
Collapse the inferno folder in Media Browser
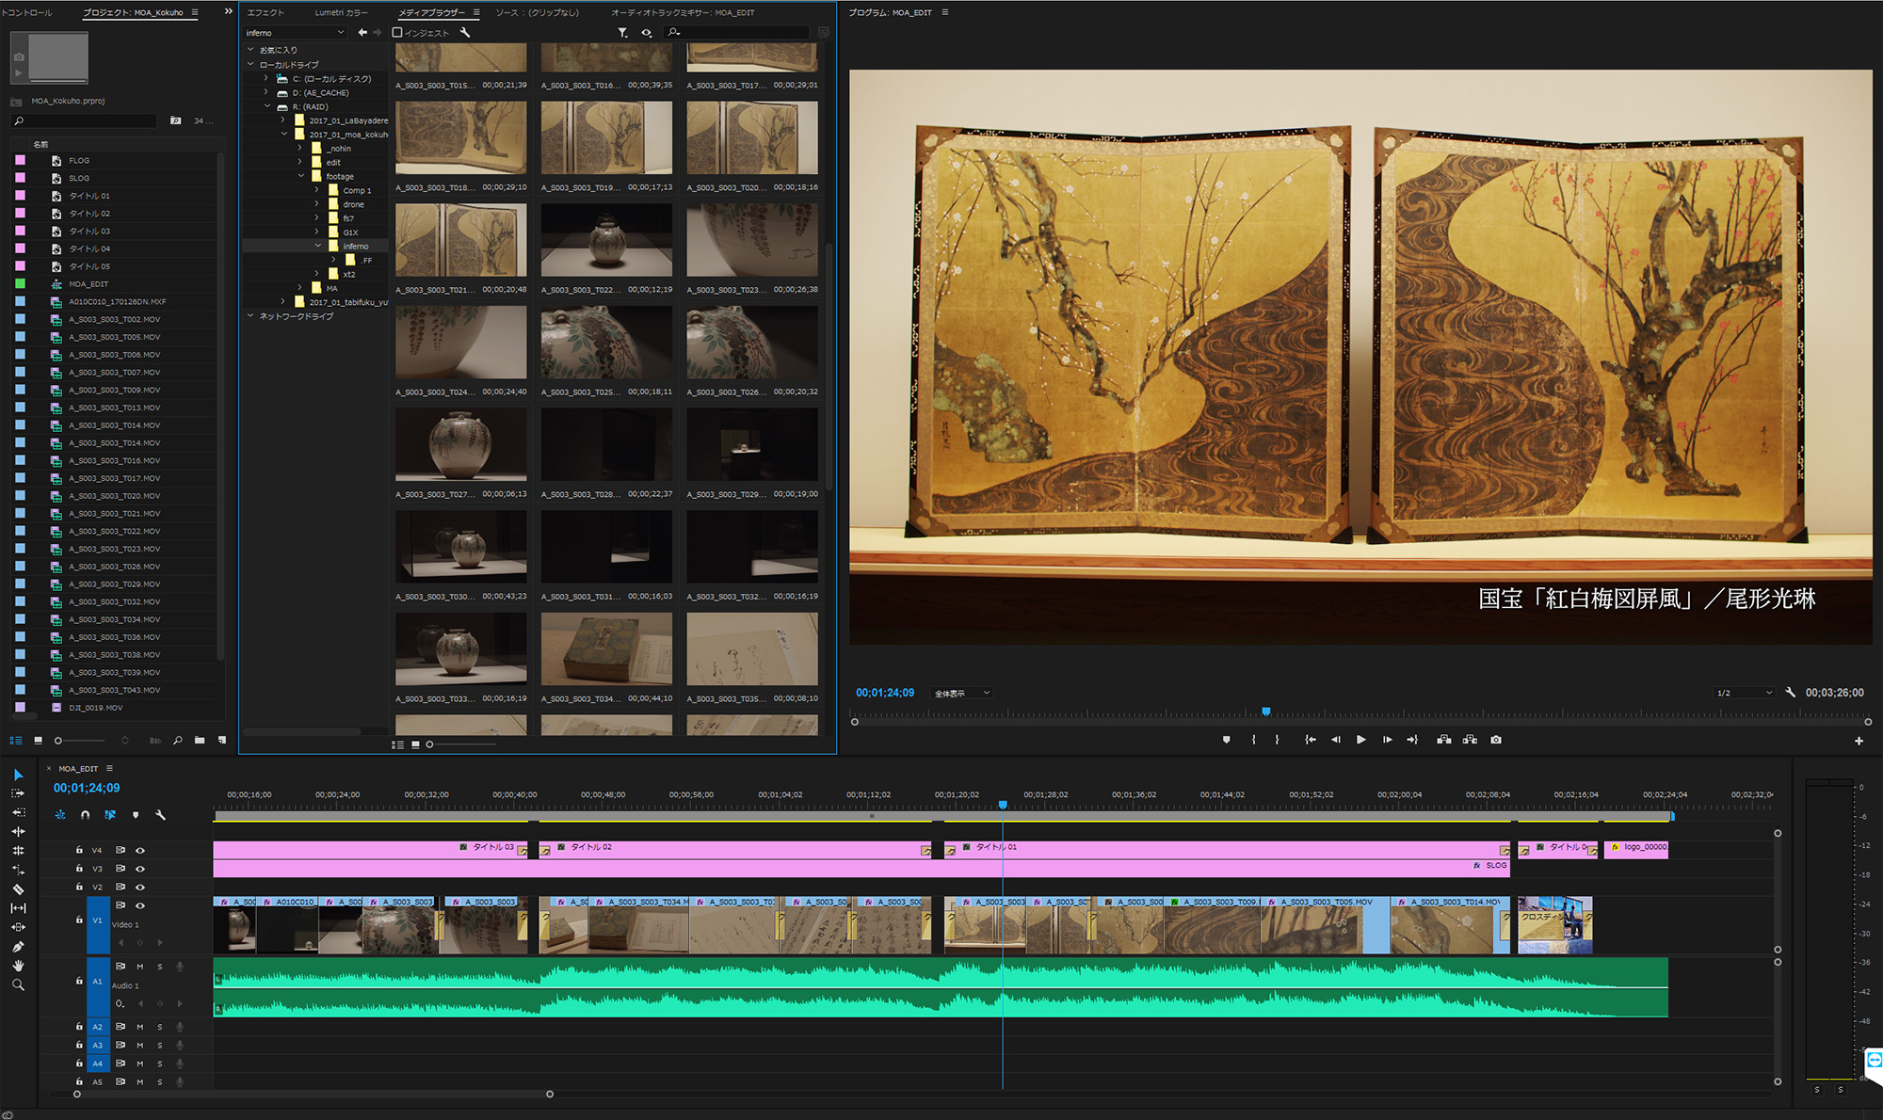(319, 246)
